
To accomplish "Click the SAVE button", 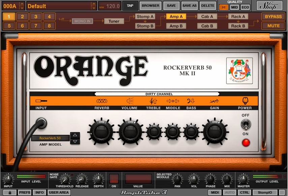I will (x=171, y=6).
